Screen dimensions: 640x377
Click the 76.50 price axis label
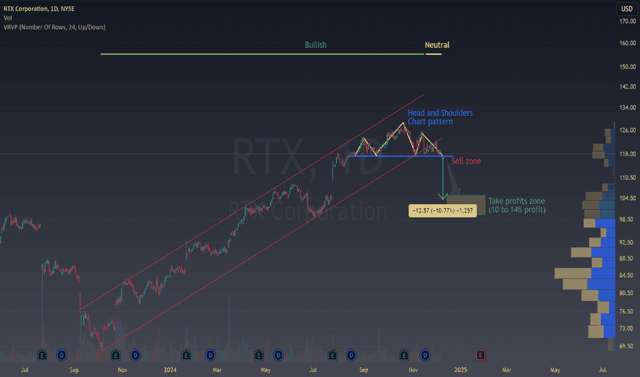click(628, 311)
